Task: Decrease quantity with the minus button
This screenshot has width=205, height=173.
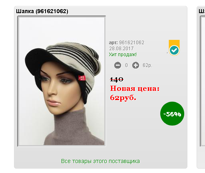Action: coord(117,65)
